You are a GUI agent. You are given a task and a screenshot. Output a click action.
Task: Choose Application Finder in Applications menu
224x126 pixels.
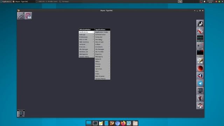tap(102, 32)
